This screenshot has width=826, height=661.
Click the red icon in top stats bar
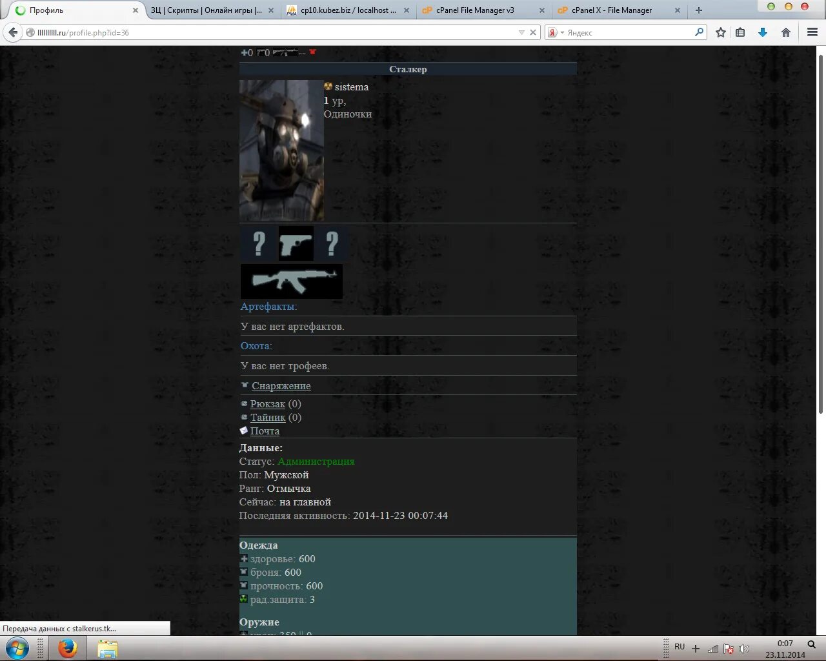click(x=313, y=52)
